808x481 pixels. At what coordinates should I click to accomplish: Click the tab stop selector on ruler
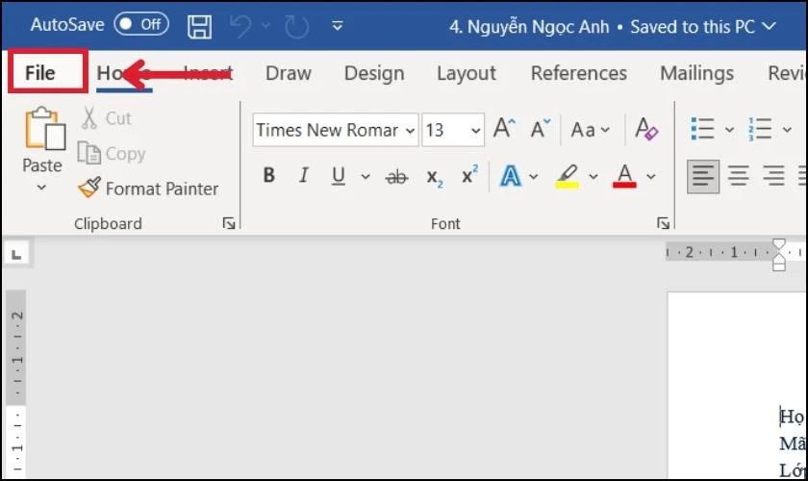coord(16,254)
